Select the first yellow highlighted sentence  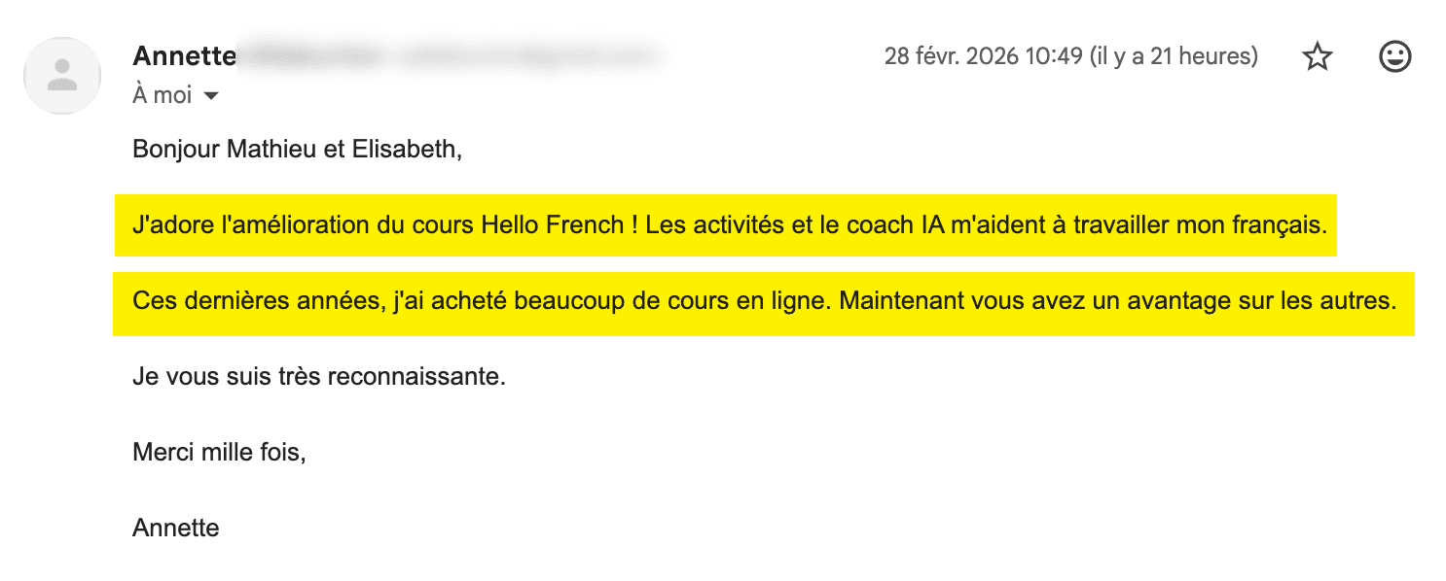pos(725,223)
